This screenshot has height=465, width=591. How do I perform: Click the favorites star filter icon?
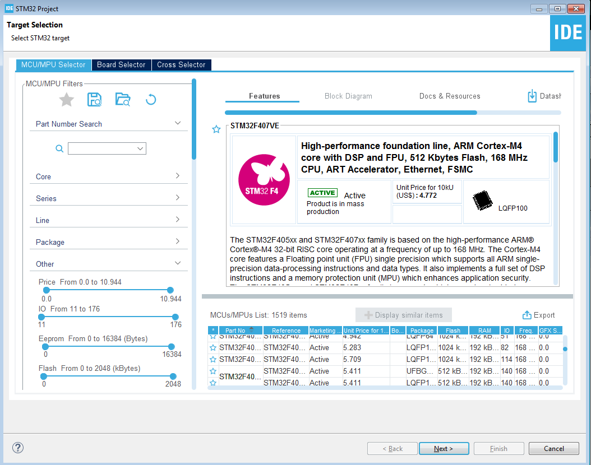tap(67, 100)
